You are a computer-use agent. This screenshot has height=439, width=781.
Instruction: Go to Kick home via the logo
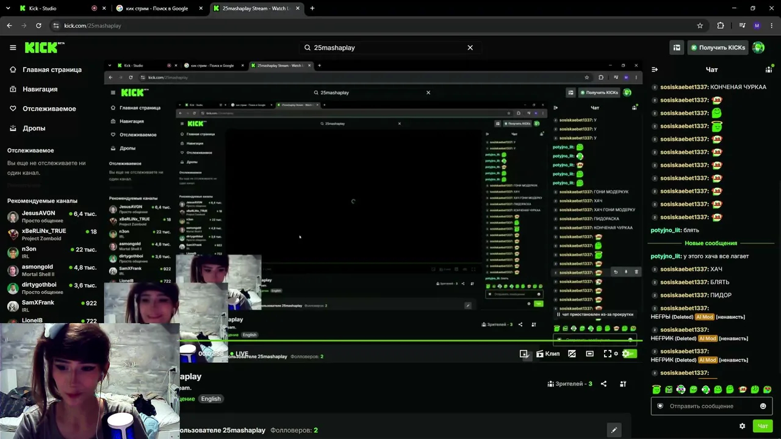coord(45,48)
